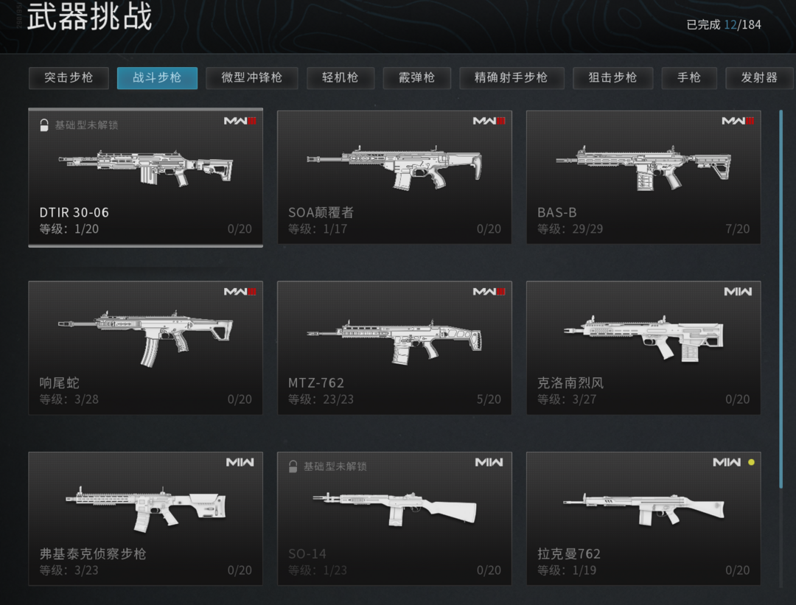Viewport: 796px width, 605px height.
Task: Select the 轻机枪 tab
Action: [340, 77]
